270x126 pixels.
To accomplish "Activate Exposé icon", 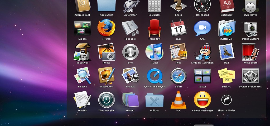I will pyautogui.click(x=83, y=28).
